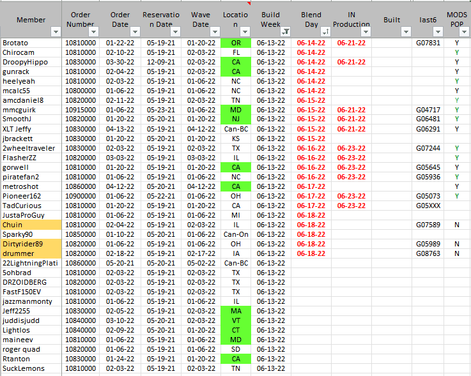This screenshot has width=471, height=376.
Task: Open the last6 column filter dropdown
Action: (x=437, y=31)
